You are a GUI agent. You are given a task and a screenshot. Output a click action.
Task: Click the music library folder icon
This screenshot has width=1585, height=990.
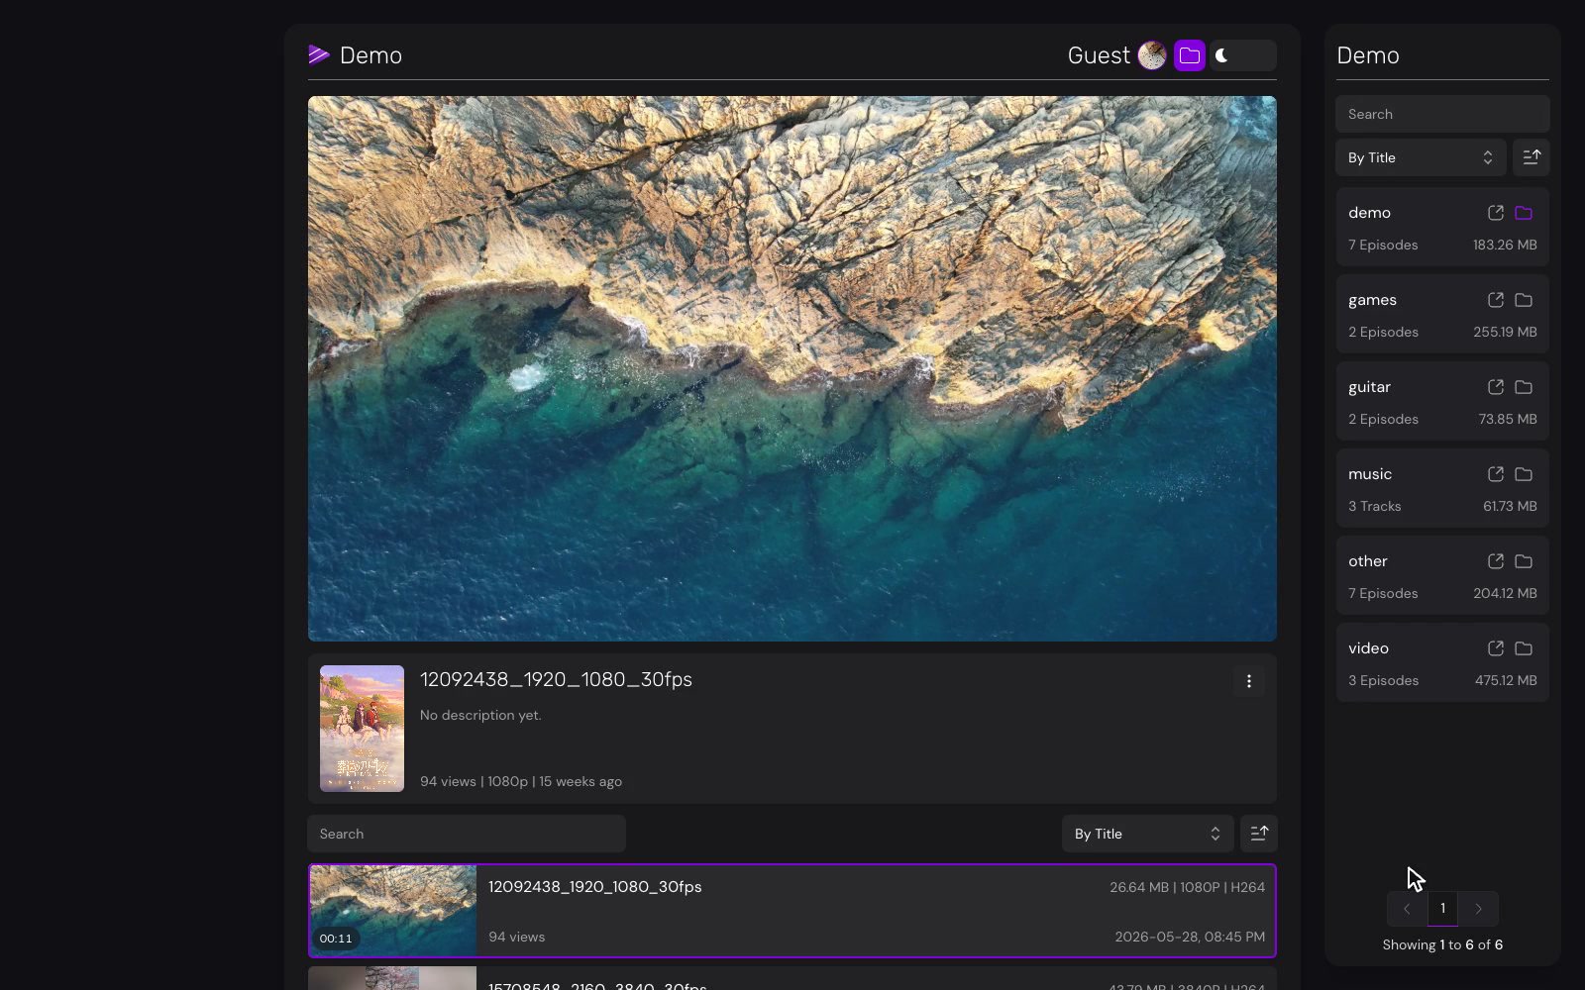[1524, 474]
